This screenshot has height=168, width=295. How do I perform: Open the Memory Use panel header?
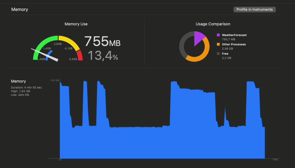(x=76, y=24)
